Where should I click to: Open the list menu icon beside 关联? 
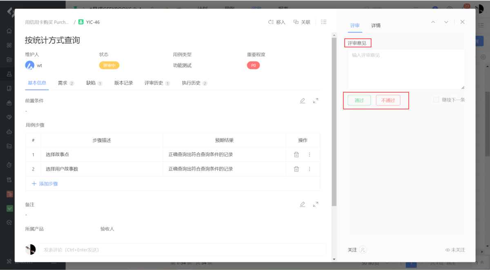(x=324, y=22)
